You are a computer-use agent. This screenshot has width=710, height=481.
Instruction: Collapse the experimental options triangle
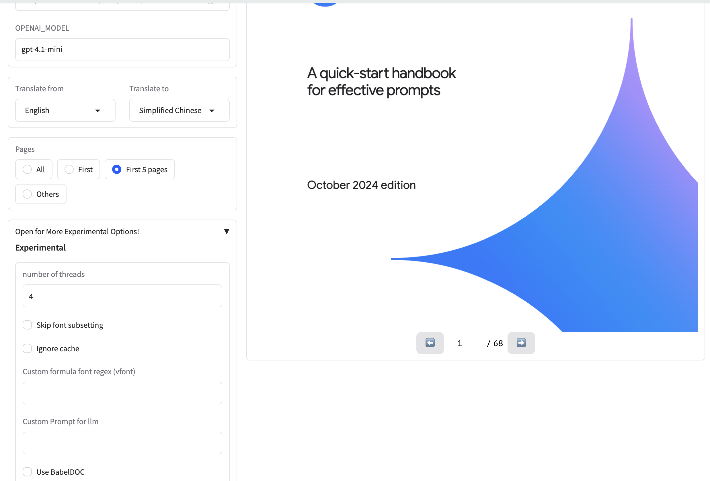click(x=226, y=231)
